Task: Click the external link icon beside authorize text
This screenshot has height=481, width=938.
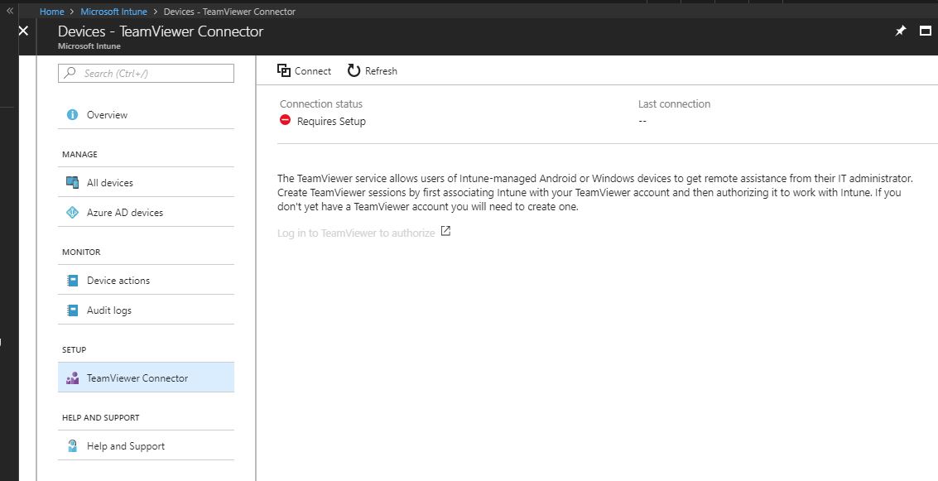Action: pyautogui.click(x=445, y=232)
